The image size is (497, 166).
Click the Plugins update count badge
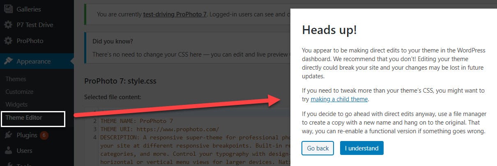click(44, 135)
